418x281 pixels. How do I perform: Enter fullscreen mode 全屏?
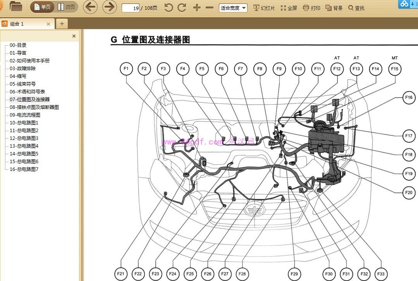coord(289,8)
